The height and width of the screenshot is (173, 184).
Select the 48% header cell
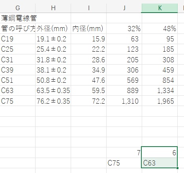tap(160, 28)
